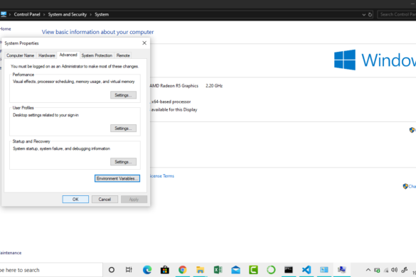Open the License Terms link
Viewport: 416px width, 277px height.
point(162,176)
